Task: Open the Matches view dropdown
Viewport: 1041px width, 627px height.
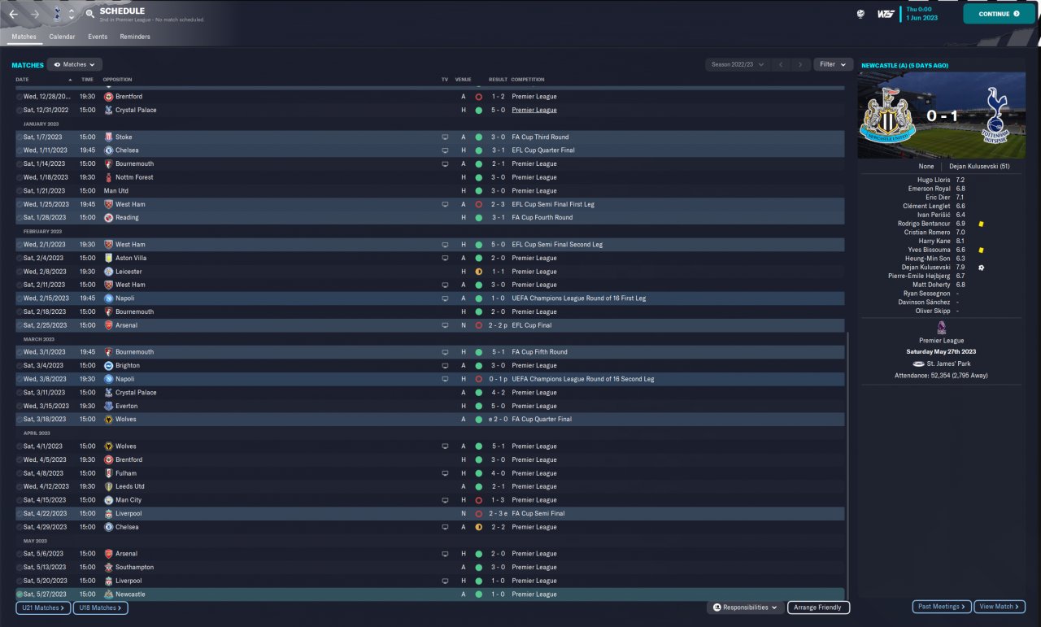Action: click(x=74, y=64)
